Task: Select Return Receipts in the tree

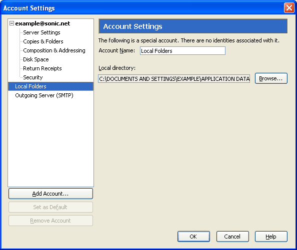Action: click(42, 68)
